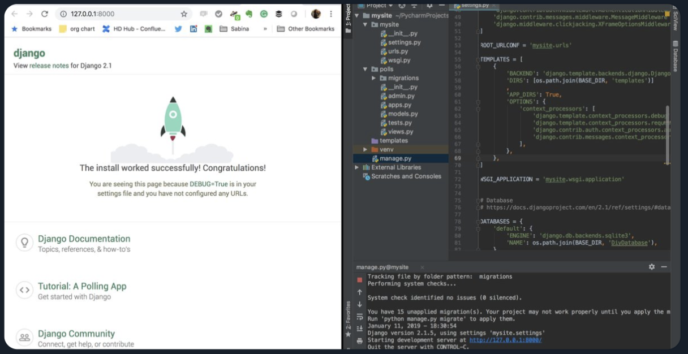
Task: Open the LinkedIn bookmark icon
Action: [193, 29]
